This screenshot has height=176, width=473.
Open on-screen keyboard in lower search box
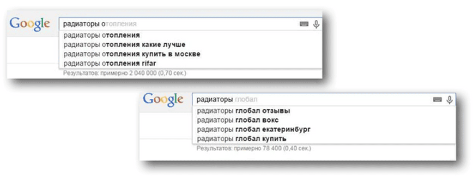coord(437,100)
